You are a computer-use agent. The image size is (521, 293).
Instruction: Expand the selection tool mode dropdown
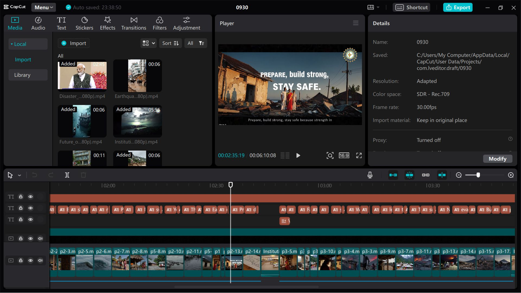tap(20, 175)
